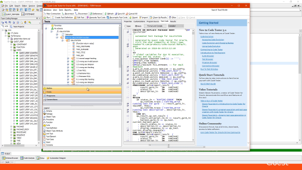Viewport: 302px width, 170px height.
Task: Open the Help menu in Code Tester
Action: [x=76, y=10]
